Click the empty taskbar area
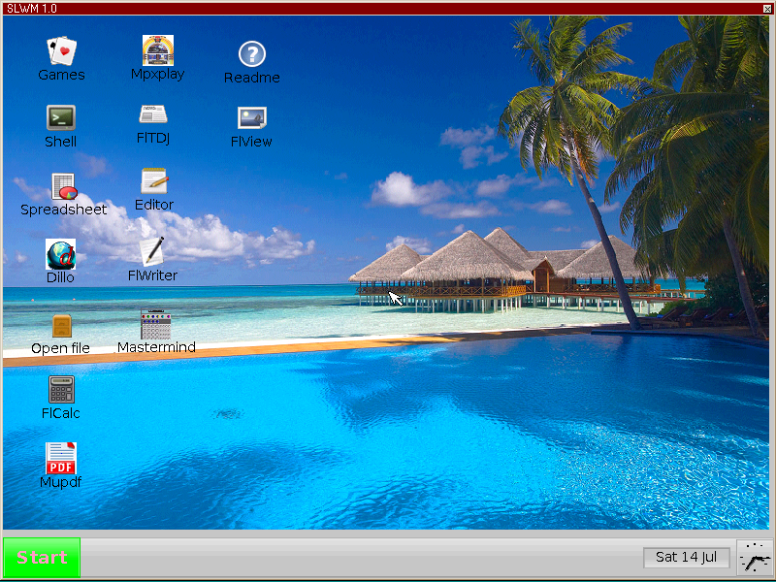The width and height of the screenshot is (776, 582). [359, 558]
